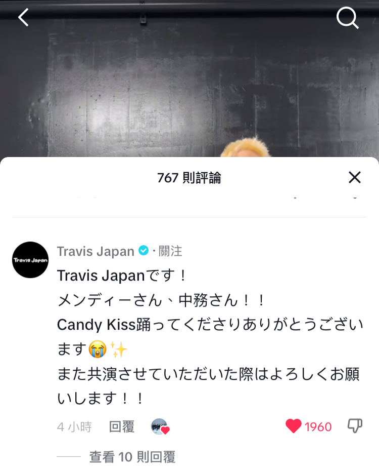Click the 767 則評論 header
This screenshot has width=379, height=468.
(189, 178)
